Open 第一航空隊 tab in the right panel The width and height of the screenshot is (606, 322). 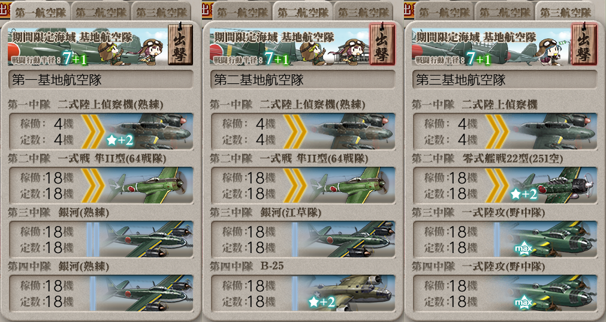(x=444, y=12)
